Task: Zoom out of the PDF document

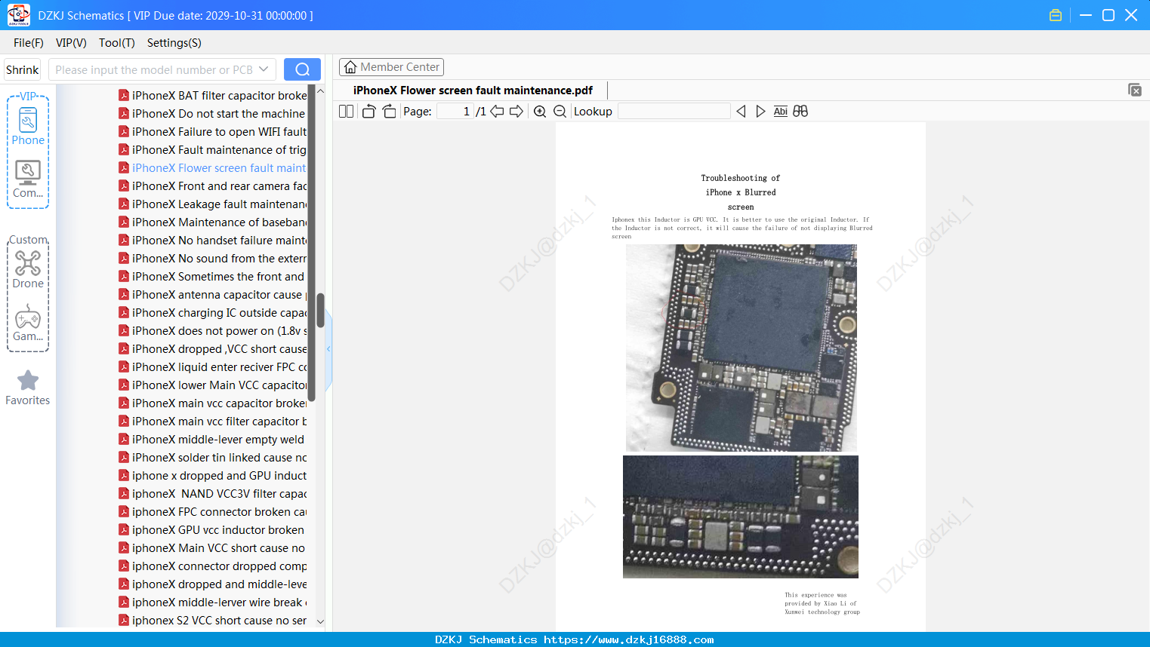Action: coord(560,112)
